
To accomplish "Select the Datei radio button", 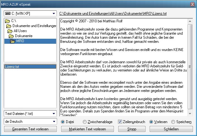I will [63, 122].
